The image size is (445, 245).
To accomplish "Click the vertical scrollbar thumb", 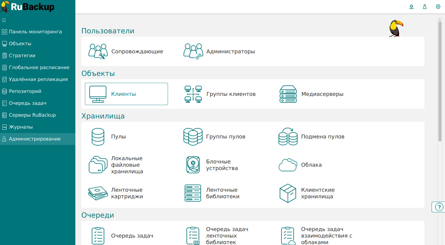I will coord(440,80).
